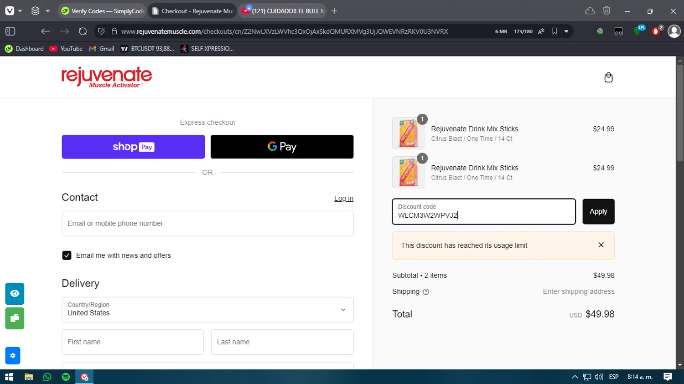Open the SELF XPRESSIO bookmark

click(x=207, y=49)
